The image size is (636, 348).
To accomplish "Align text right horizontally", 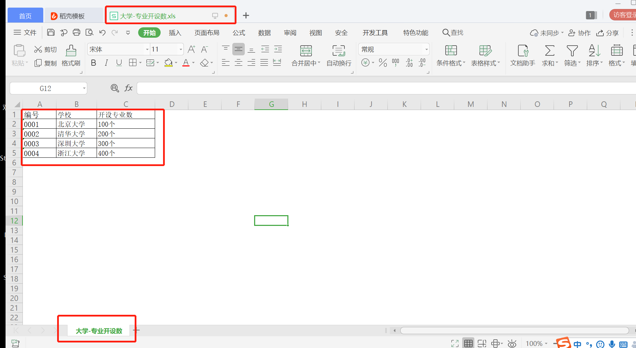I will pyautogui.click(x=252, y=63).
